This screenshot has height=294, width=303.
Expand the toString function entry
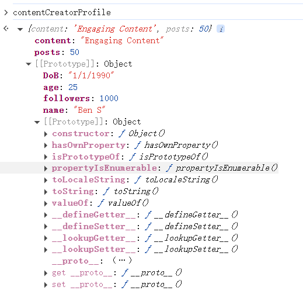point(46,192)
